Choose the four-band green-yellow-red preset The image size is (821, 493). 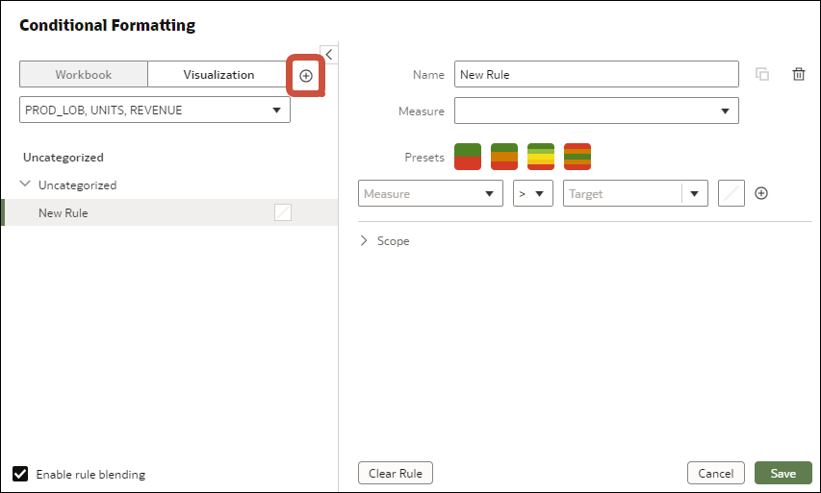[541, 157]
